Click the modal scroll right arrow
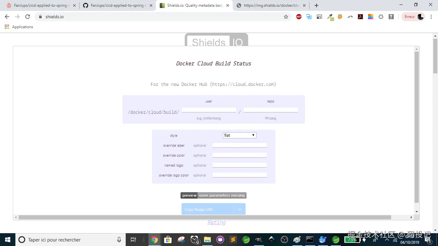 (411, 217)
